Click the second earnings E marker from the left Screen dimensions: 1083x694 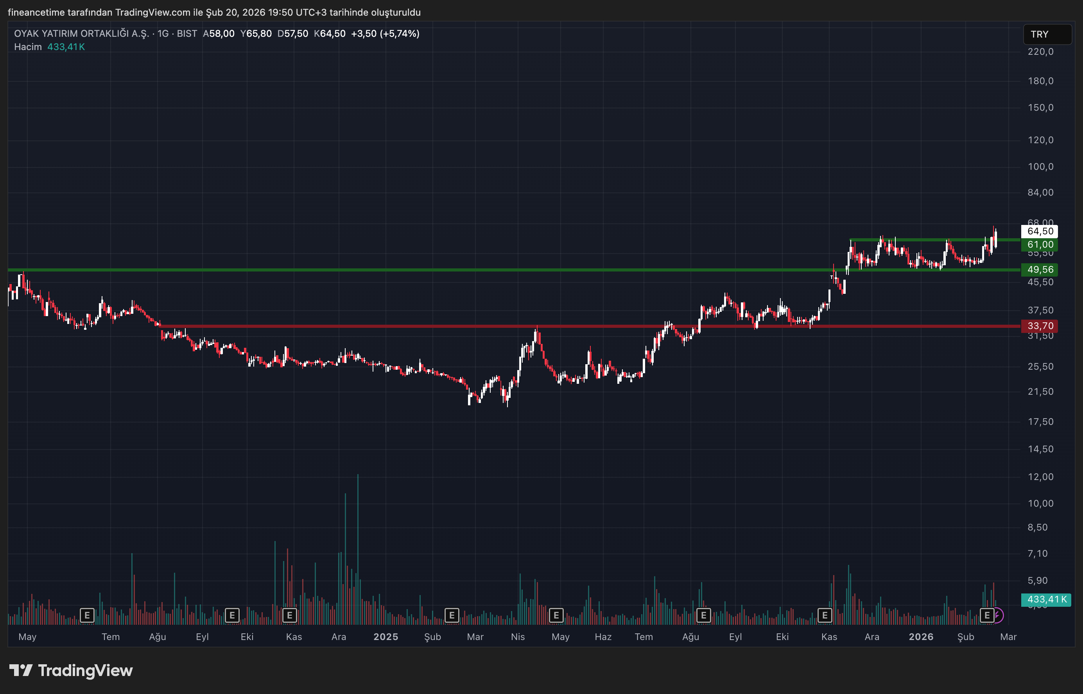pos(232,615)
